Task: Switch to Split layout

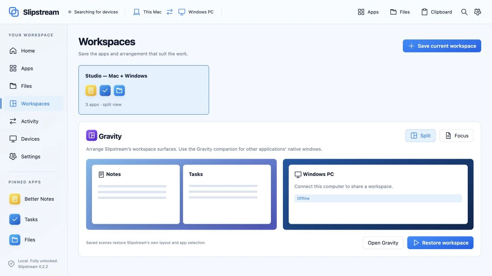Action: [x=421, y=136]
